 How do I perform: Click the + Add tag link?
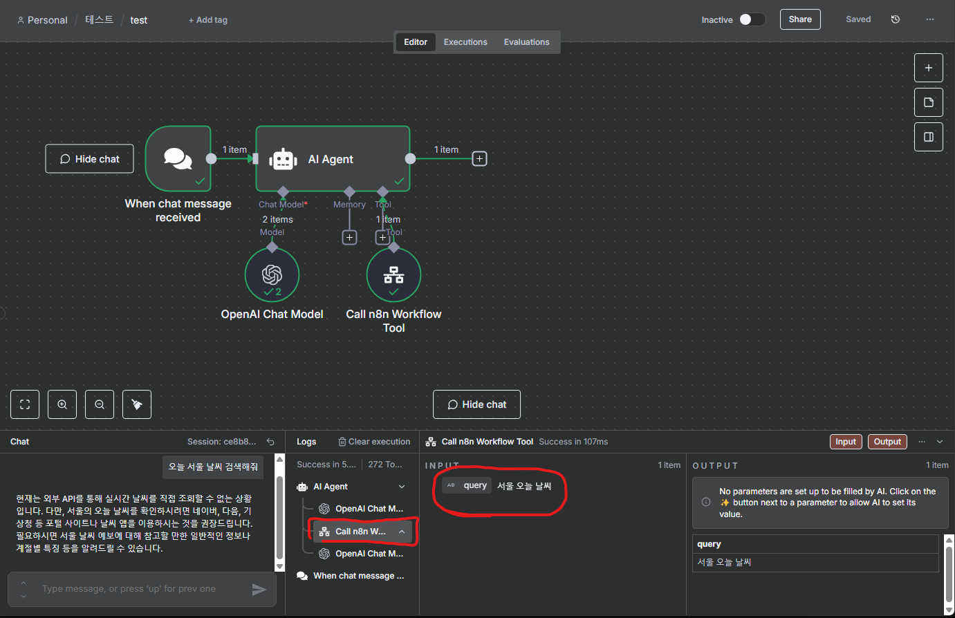[208, 20]
